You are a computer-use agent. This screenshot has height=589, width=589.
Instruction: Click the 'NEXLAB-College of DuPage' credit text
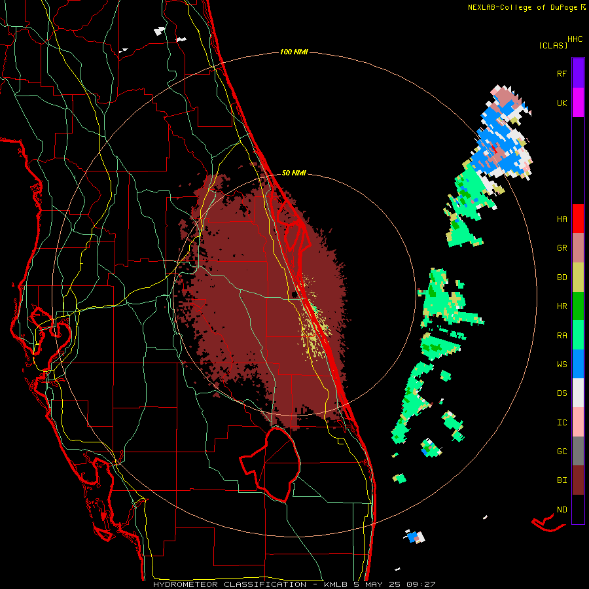pyautogui.click(x=523, y=7)
